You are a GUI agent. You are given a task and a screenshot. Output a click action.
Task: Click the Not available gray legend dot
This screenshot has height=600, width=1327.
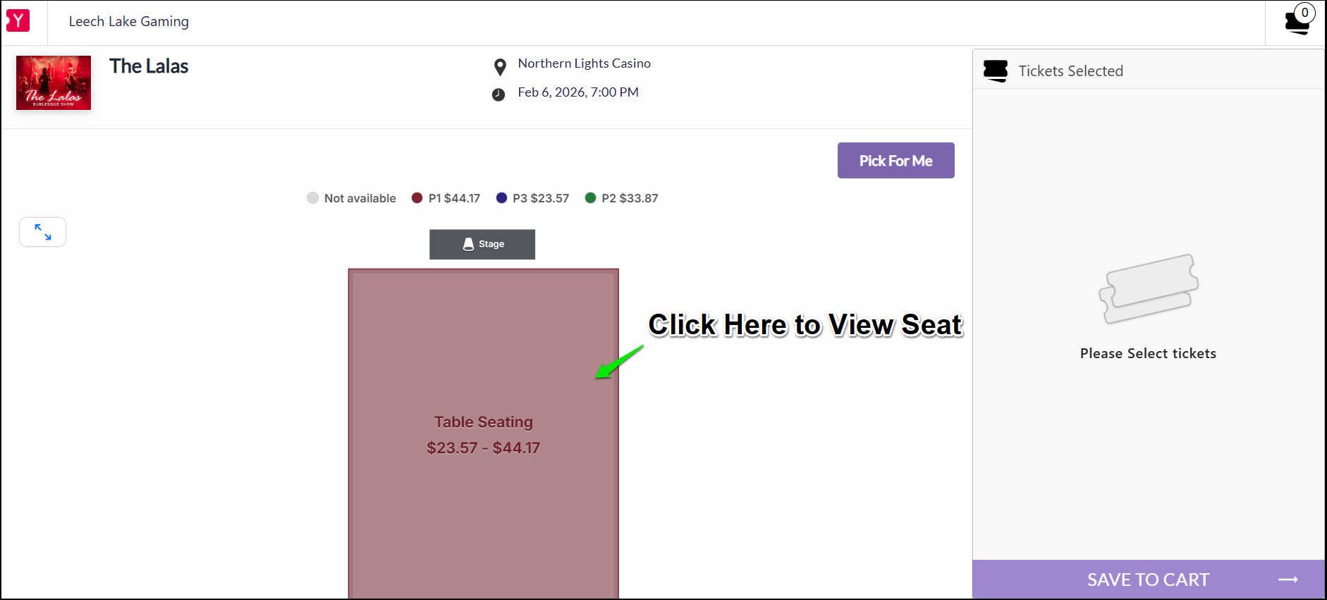(x=312, y=198)
